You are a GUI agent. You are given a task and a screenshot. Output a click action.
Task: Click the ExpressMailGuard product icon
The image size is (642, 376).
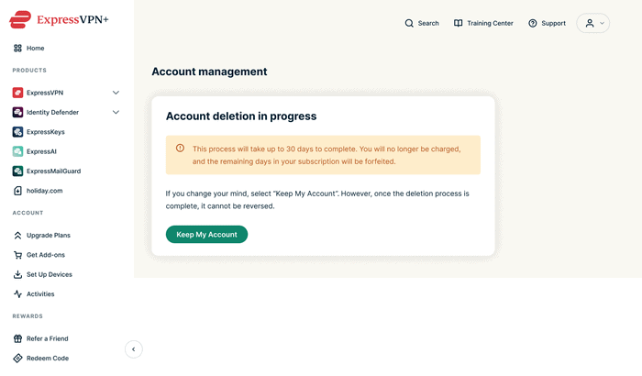[x=17, y=171]
